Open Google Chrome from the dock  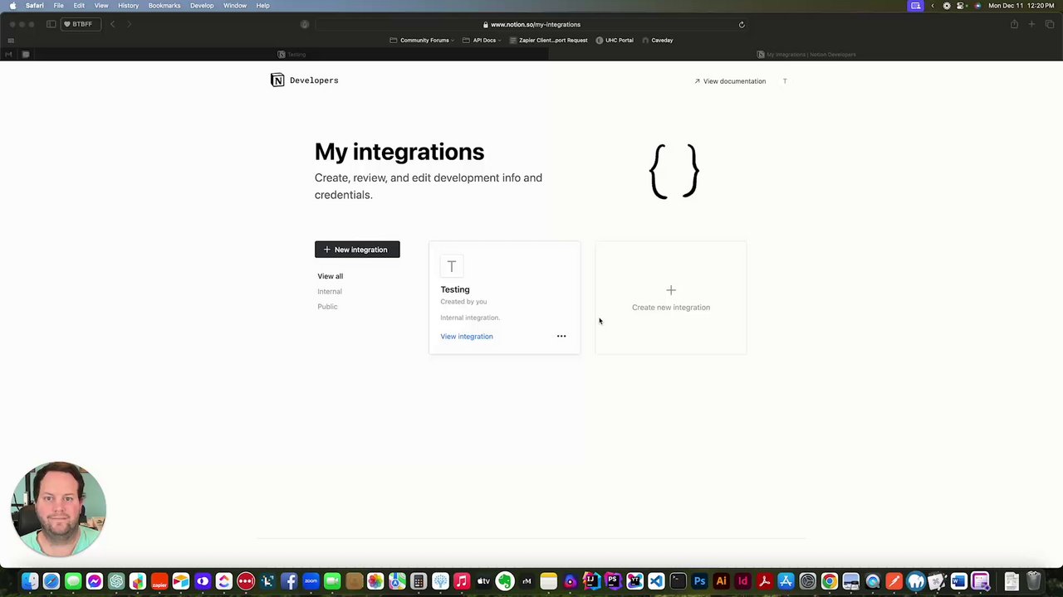pyautogui.click(x=829, y=581)
